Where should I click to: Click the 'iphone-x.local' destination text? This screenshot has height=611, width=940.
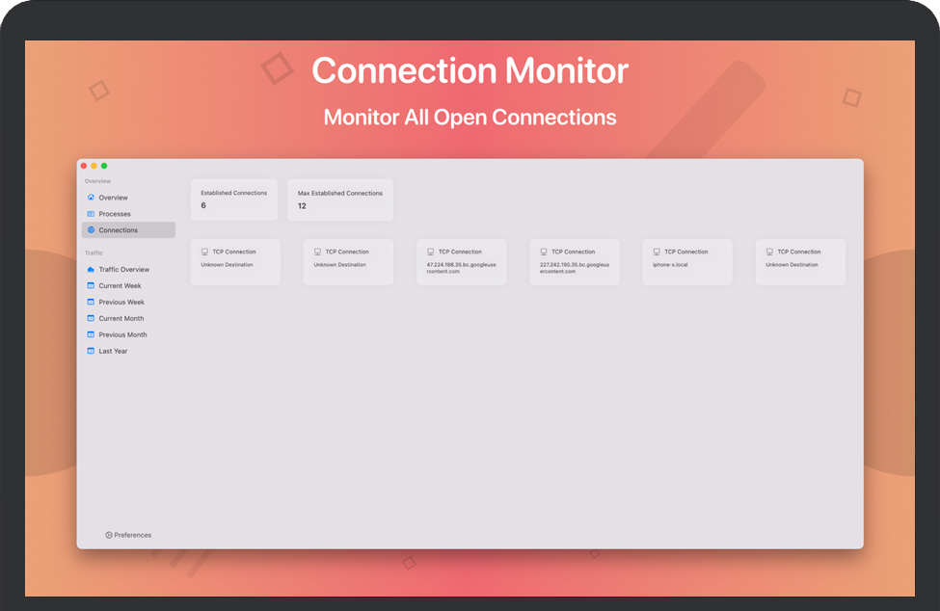[670, 265]
